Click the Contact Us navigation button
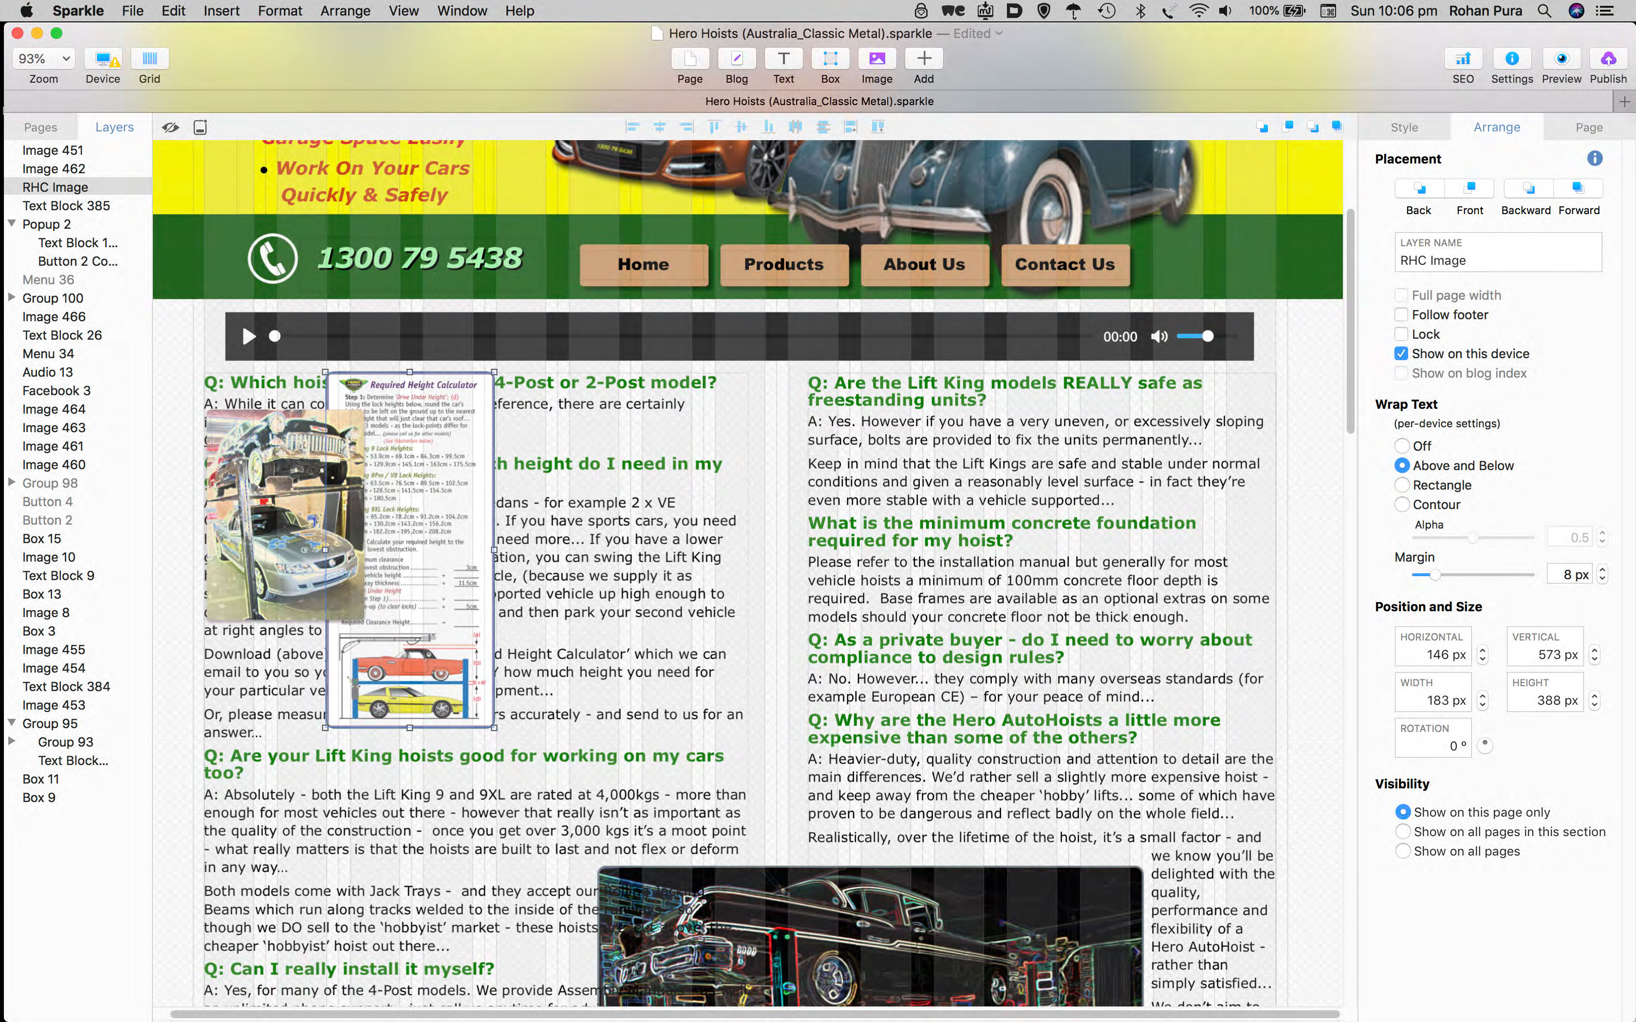Image resolution: width=1636 pixels, height=1022 pixels. (1065, 264)
